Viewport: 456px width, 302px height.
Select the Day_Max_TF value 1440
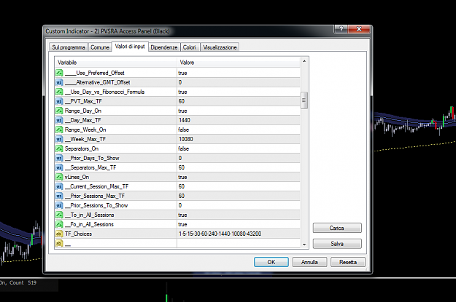(185, 120)
